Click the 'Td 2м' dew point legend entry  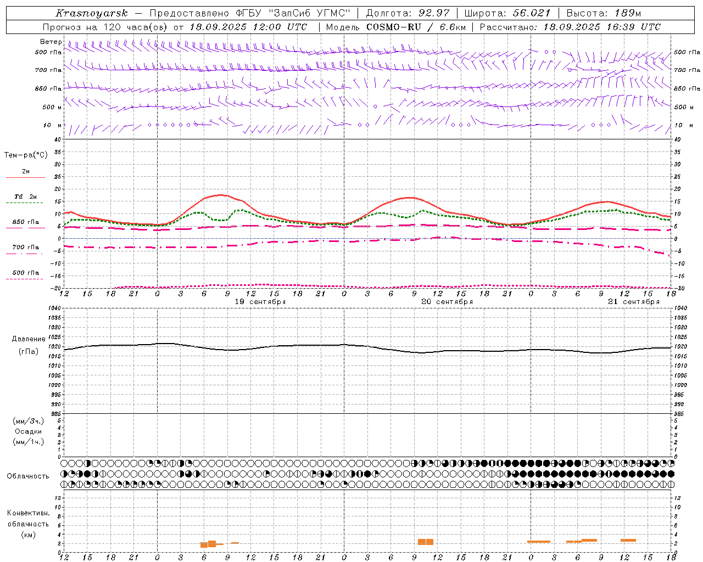coord(26,196)
